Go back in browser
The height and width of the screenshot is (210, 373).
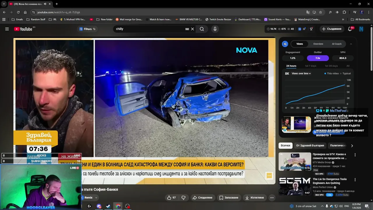(x=4, y=12)
